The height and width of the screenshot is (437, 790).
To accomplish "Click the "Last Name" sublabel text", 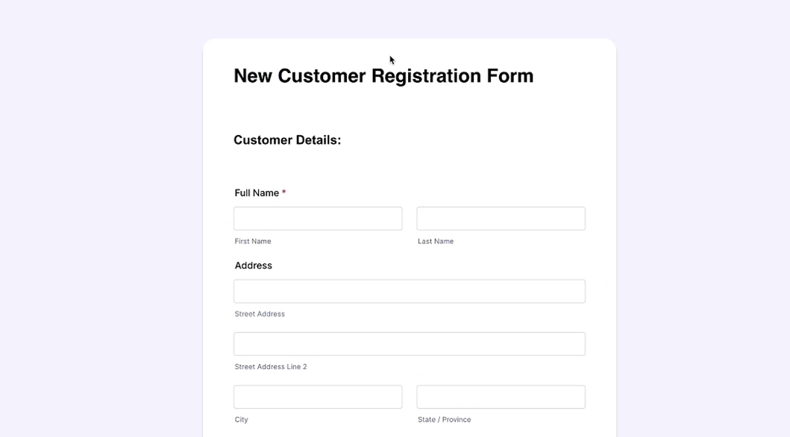I will pyautogui.click(x=436, y=242).
